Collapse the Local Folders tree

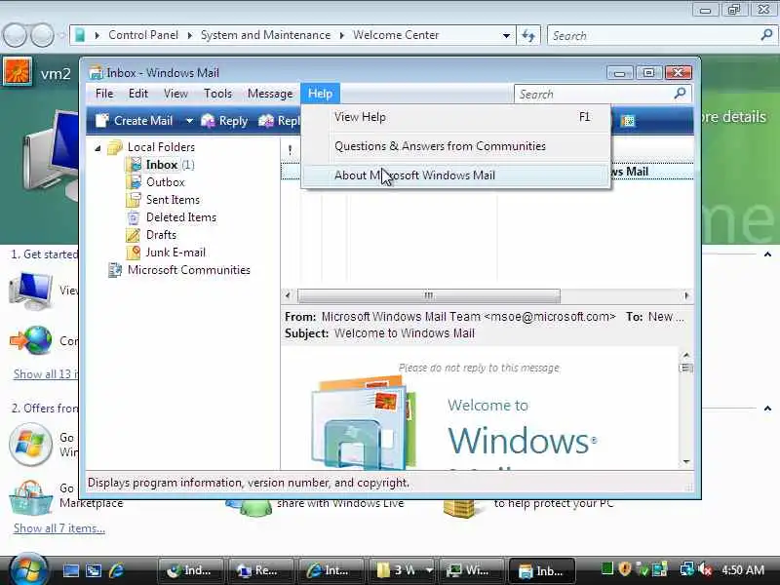pyautogui.click(x=98, y=148)
